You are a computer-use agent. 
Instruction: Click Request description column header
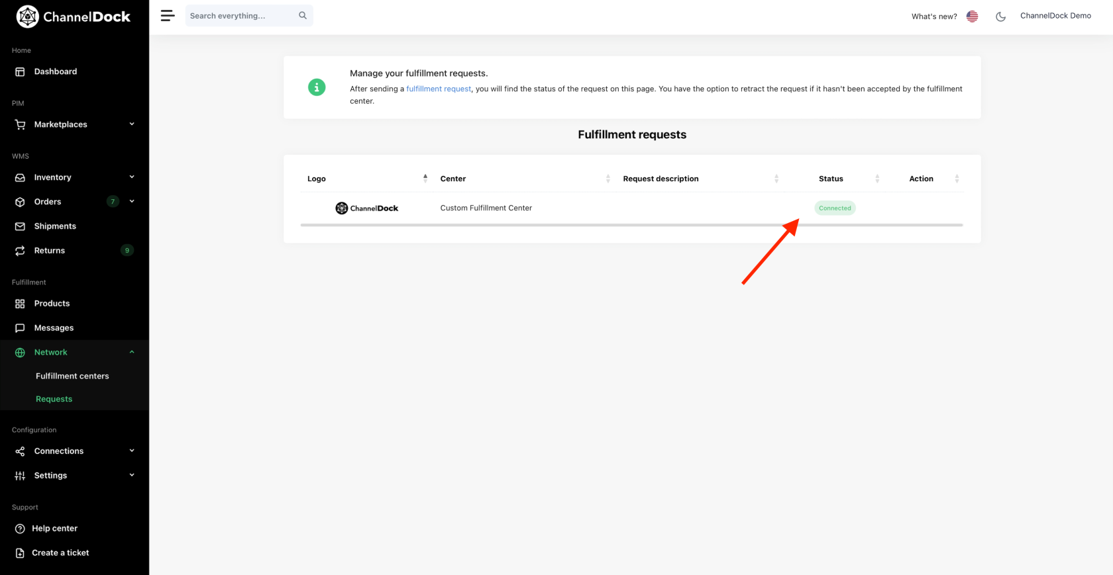661,179
